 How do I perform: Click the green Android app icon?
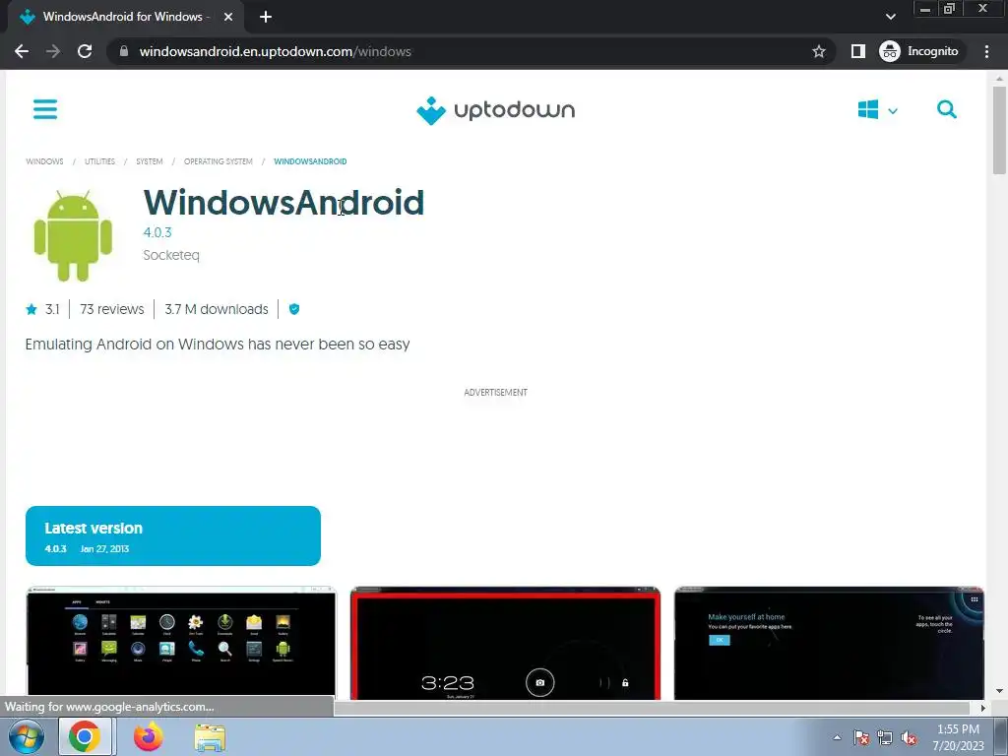73,235
